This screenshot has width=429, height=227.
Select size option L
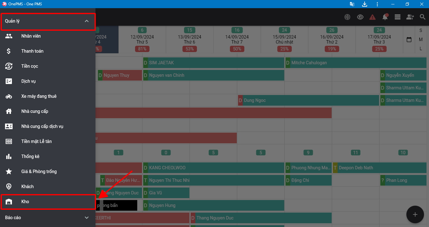pos(421,49)
